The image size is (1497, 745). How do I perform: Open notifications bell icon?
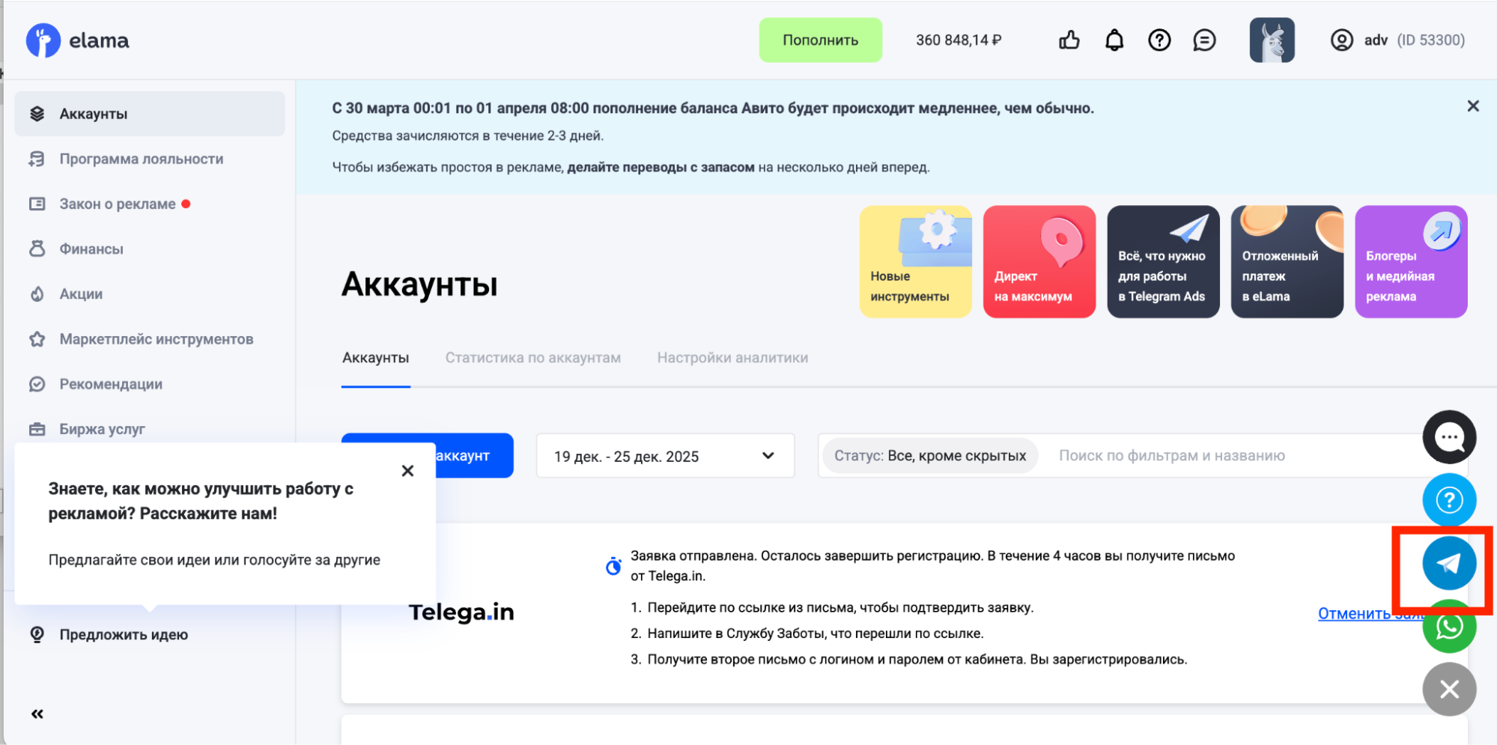click(x=1114, y=40)
